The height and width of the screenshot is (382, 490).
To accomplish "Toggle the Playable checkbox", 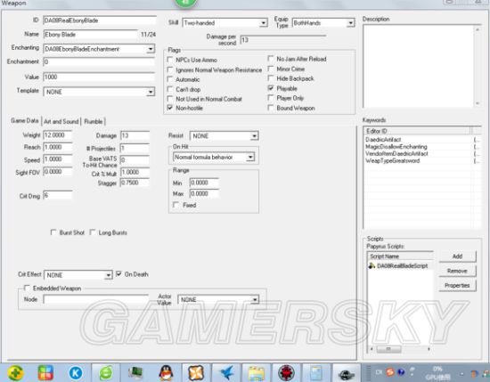I will coord(271,88).
